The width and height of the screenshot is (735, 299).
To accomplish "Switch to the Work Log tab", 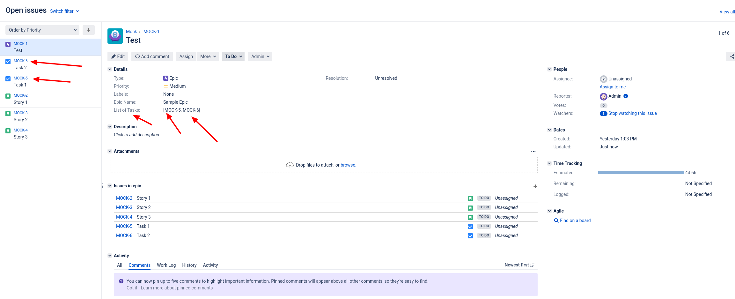I will pos(166,265).
